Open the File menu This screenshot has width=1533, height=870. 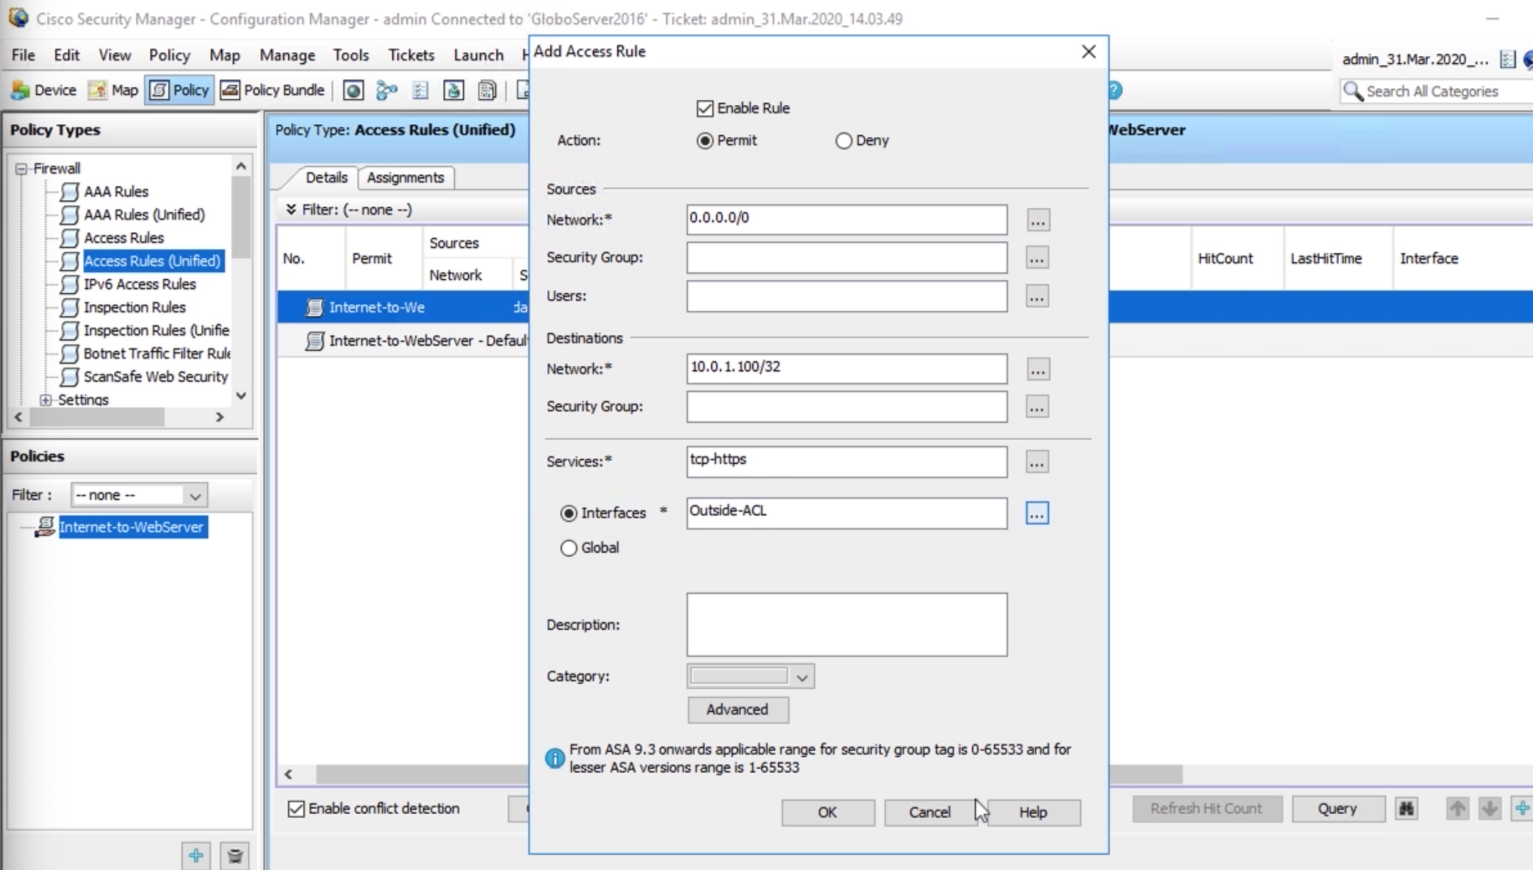pyautogui.click(x=23, y=55)
